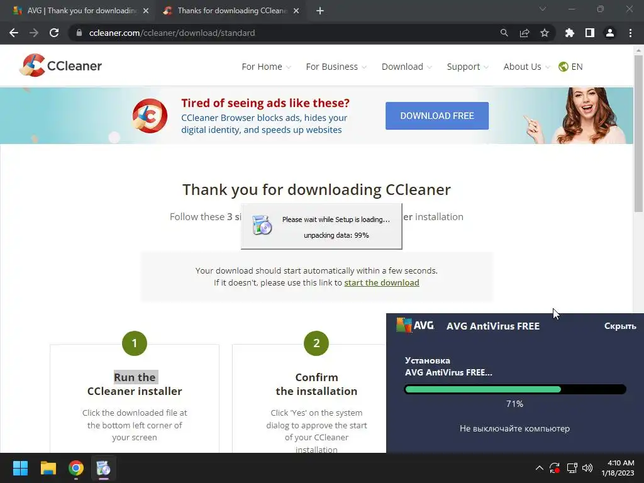644x483 pixels.
Task: Open Chrome three-dot menu
Action: 630,33
